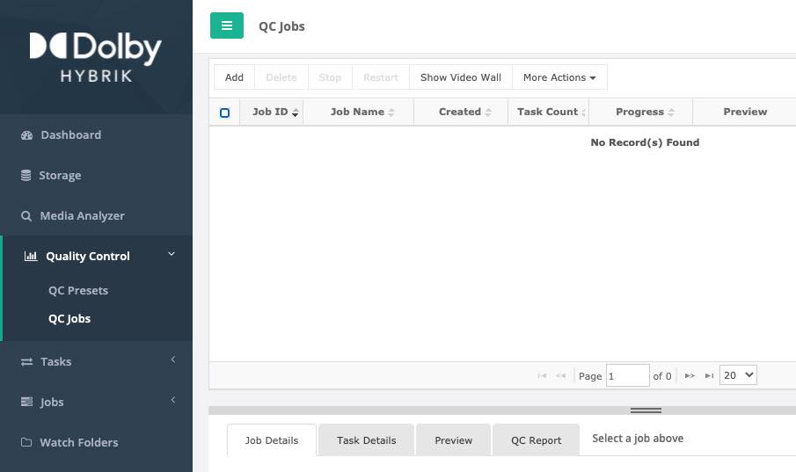Click the Dashboard gauge icon

26,135
